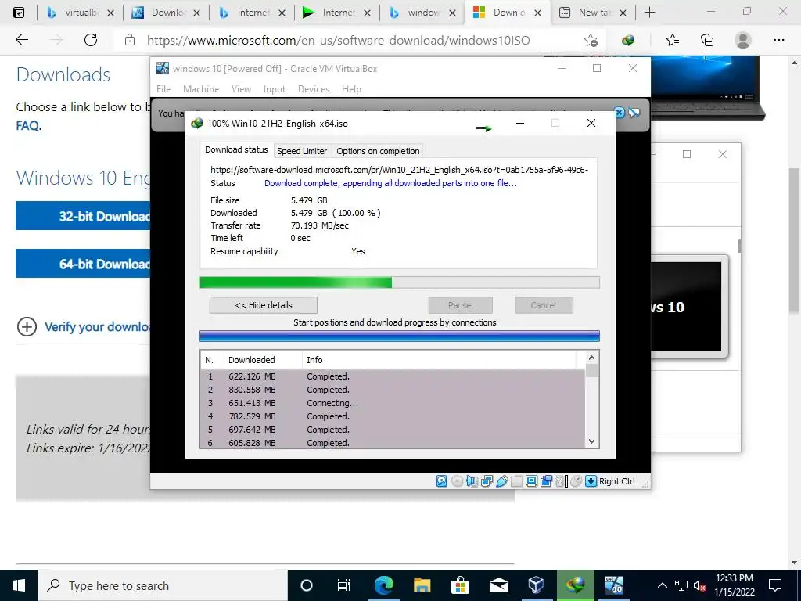Click the display indicator in VirtualBox status bar
Image resolution: width=801 pixels, height=601 pixels.
point(531,481)
